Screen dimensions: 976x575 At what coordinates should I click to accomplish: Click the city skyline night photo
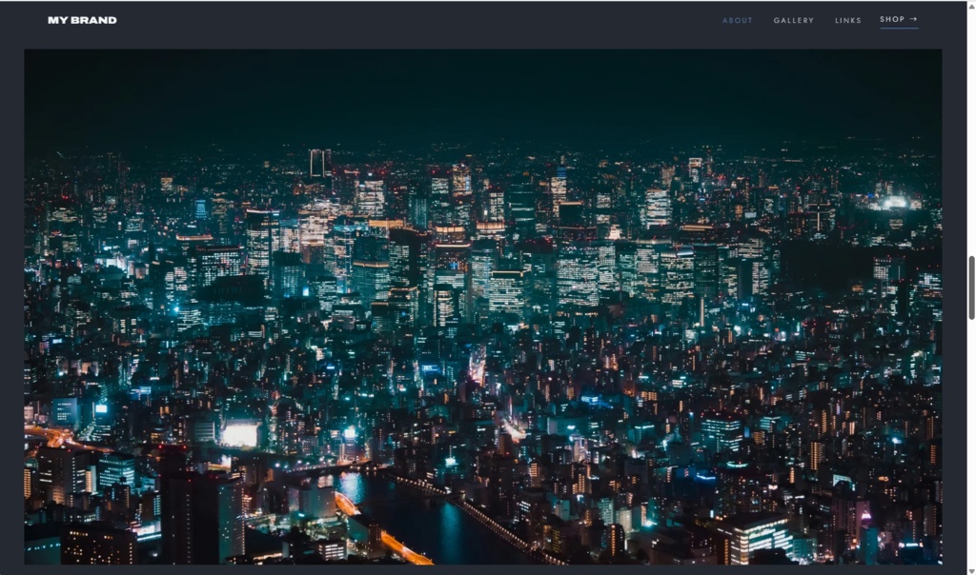pyautogui.click(x=483, y=307)
